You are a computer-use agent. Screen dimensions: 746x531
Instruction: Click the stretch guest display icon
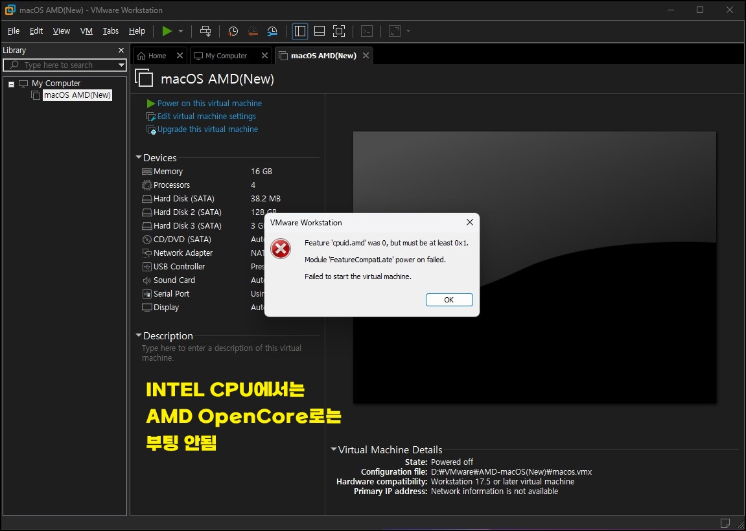click(395, 31)
